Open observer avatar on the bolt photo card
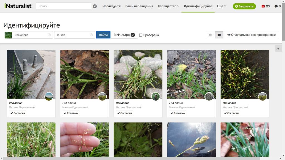 49,96
